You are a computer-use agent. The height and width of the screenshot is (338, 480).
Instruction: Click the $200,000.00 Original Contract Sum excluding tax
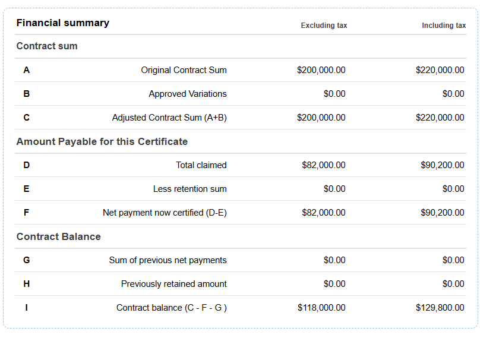click(321, 70)
